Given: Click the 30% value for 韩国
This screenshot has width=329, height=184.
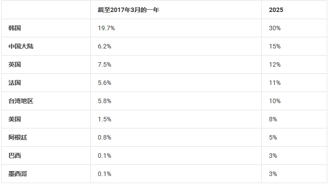Looking at the screenshot, I should [275, 28].
